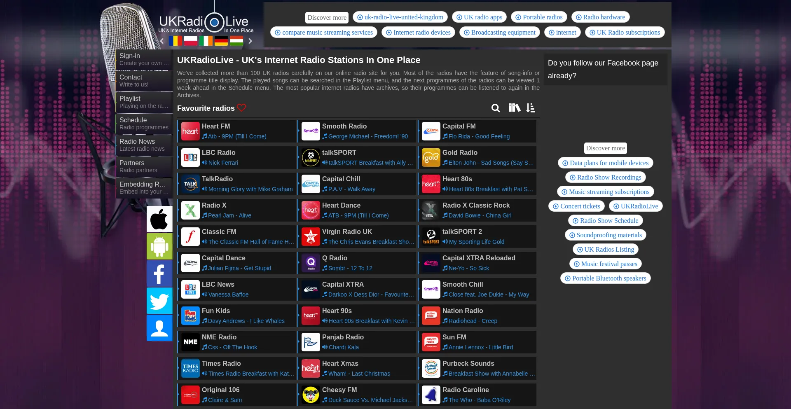This screenshot has height=409, width=791.
Task: Click the user profile icon
Action: pyautogui.click(x=159, y=328)
